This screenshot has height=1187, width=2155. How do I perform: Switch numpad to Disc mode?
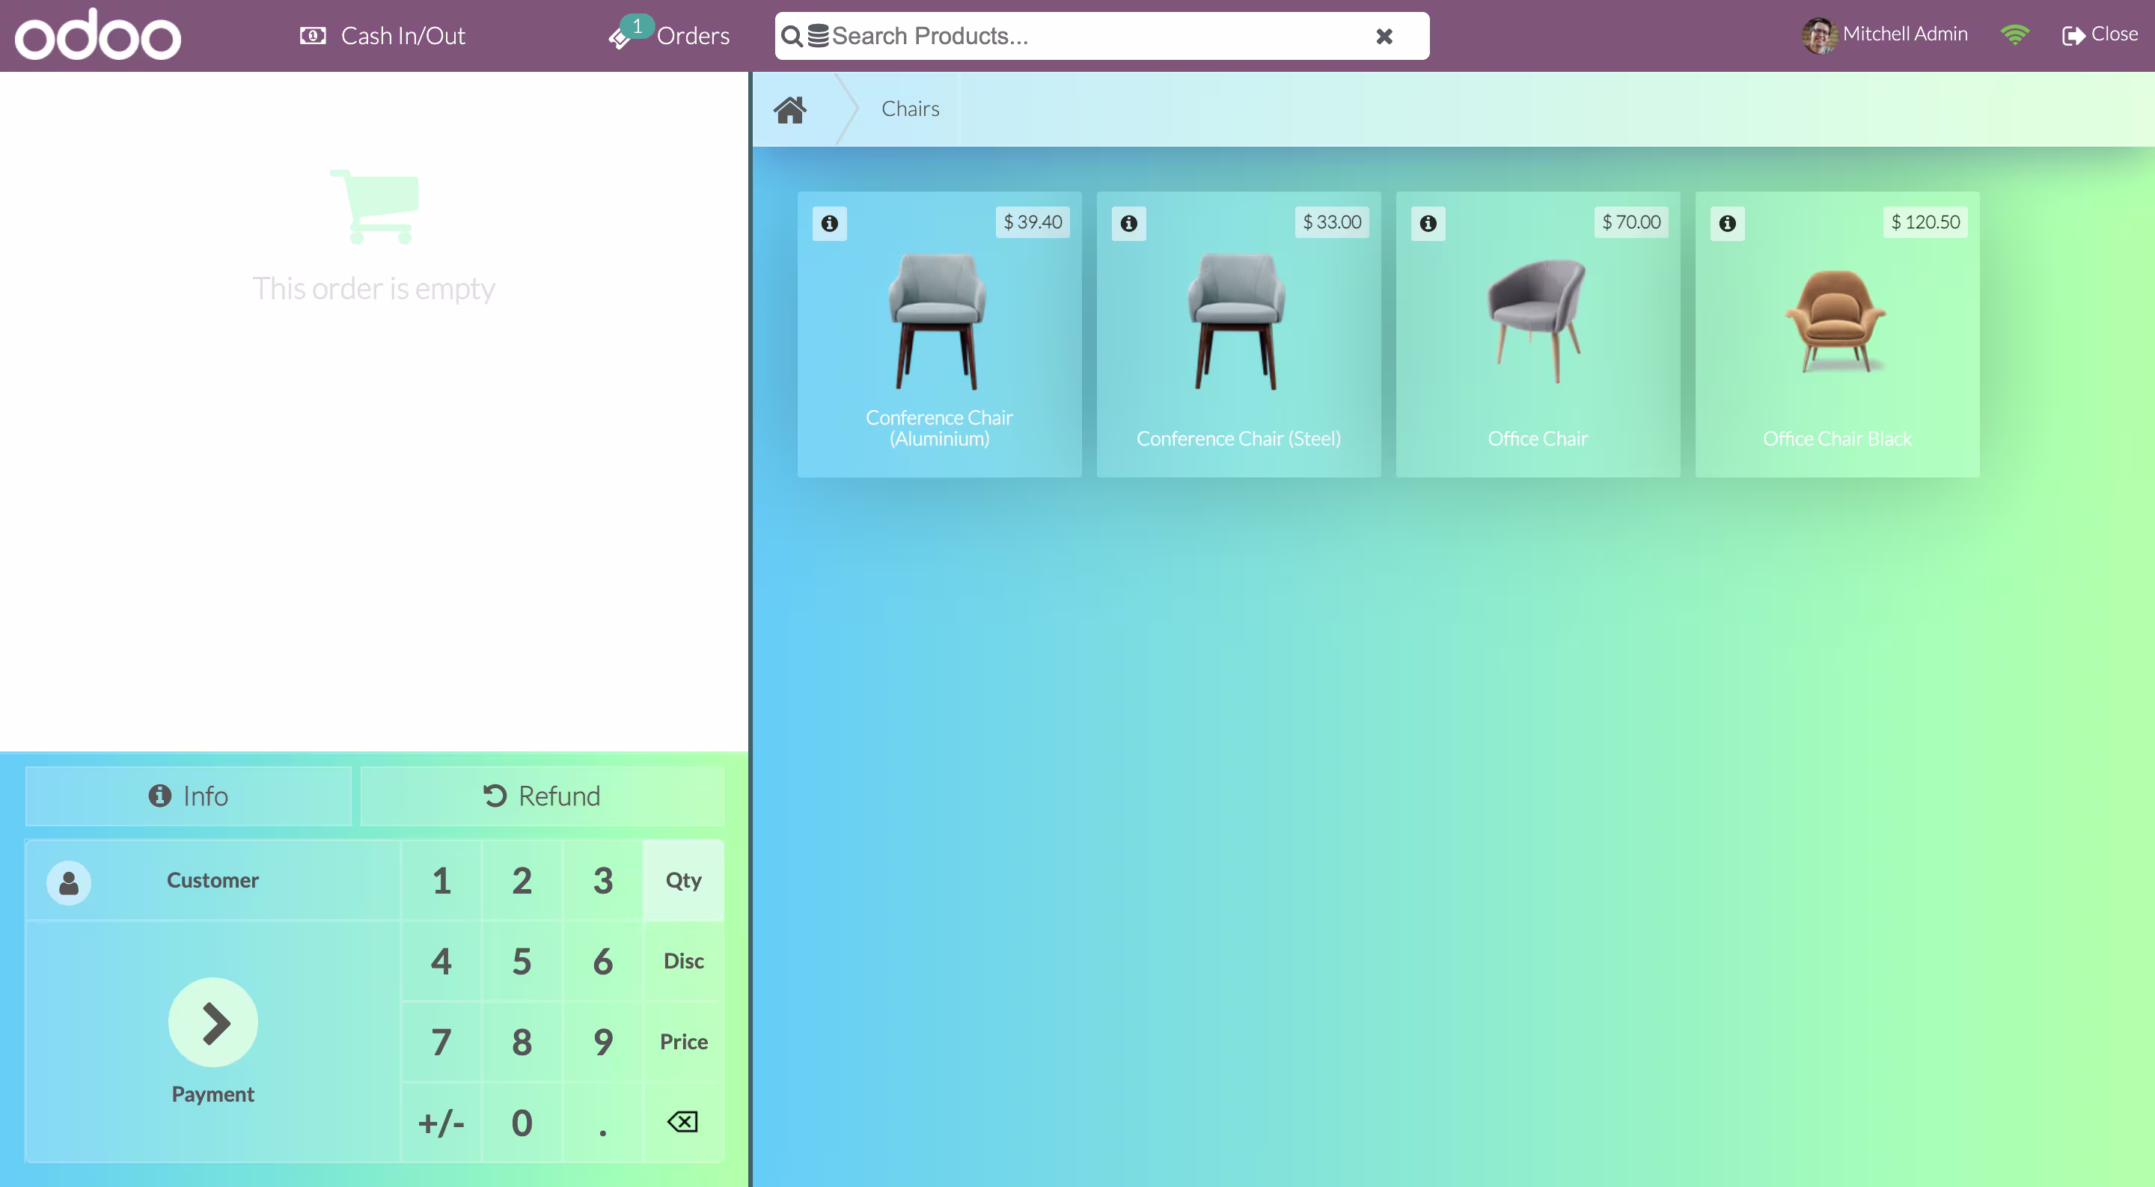point(682,961)
